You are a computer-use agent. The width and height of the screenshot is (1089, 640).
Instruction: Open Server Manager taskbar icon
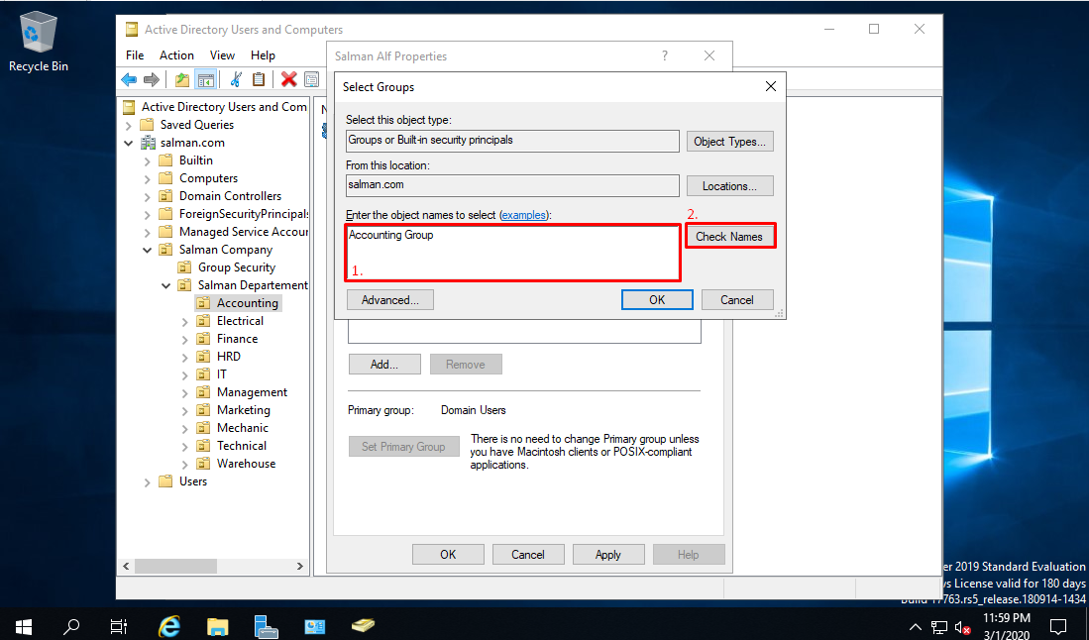pos(266,627)
